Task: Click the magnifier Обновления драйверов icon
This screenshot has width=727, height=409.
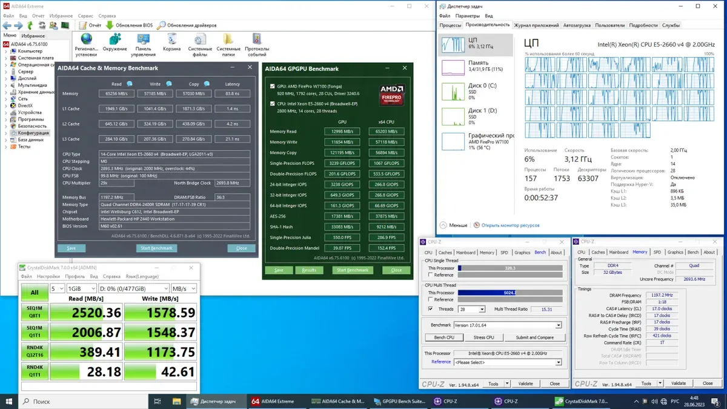Action: [x=161, y=25]
